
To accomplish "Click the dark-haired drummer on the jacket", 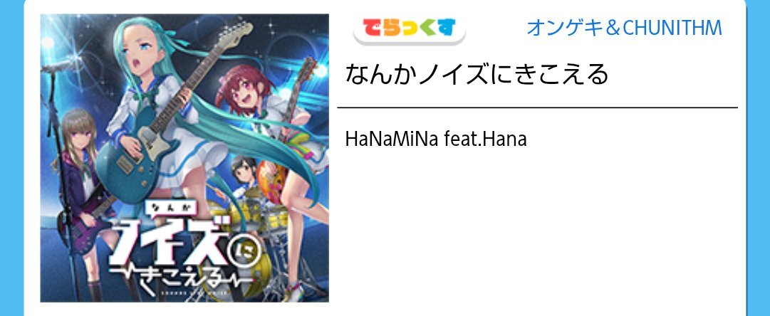I will click(243, 172).
